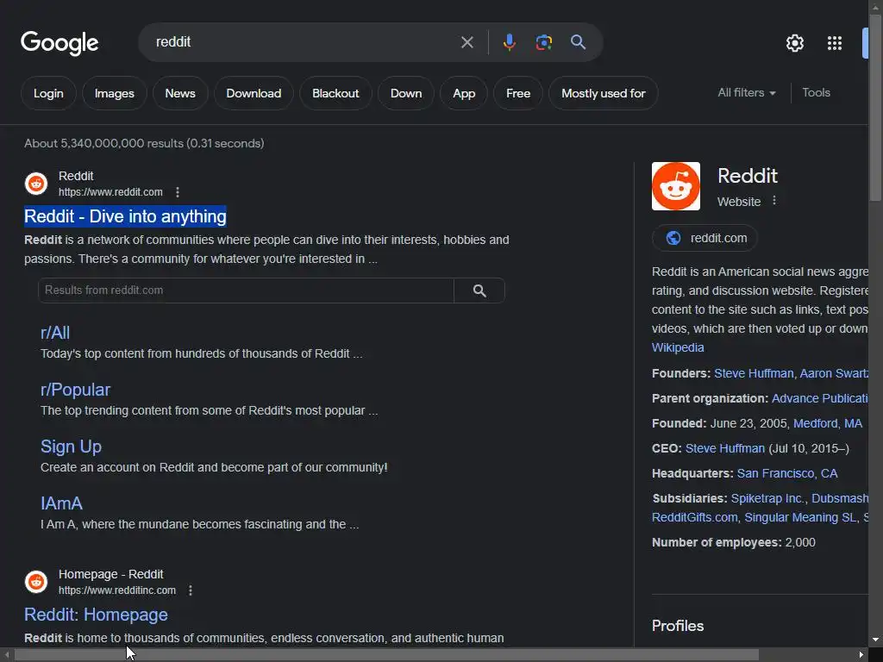The width and height of the screenshot is (883, 662).
Task: Select the Free filter chip
Action: (x=518, y=93)
